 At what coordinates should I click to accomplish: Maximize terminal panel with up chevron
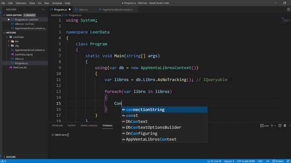[x=290, y=125]
